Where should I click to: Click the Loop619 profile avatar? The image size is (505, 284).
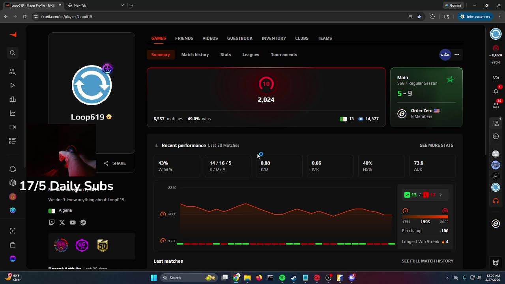coord(92,85)
